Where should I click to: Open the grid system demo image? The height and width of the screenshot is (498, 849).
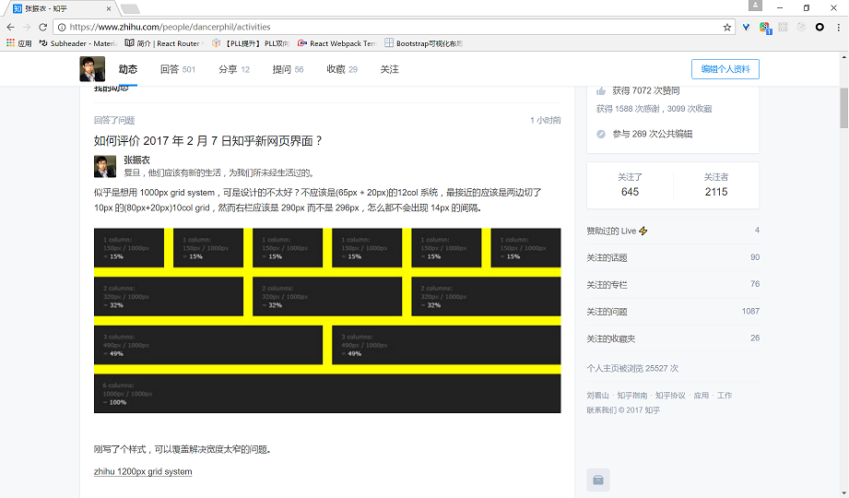(x=327, y=320)
